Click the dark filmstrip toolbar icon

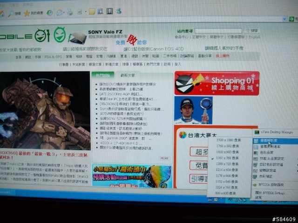(109, 11)
